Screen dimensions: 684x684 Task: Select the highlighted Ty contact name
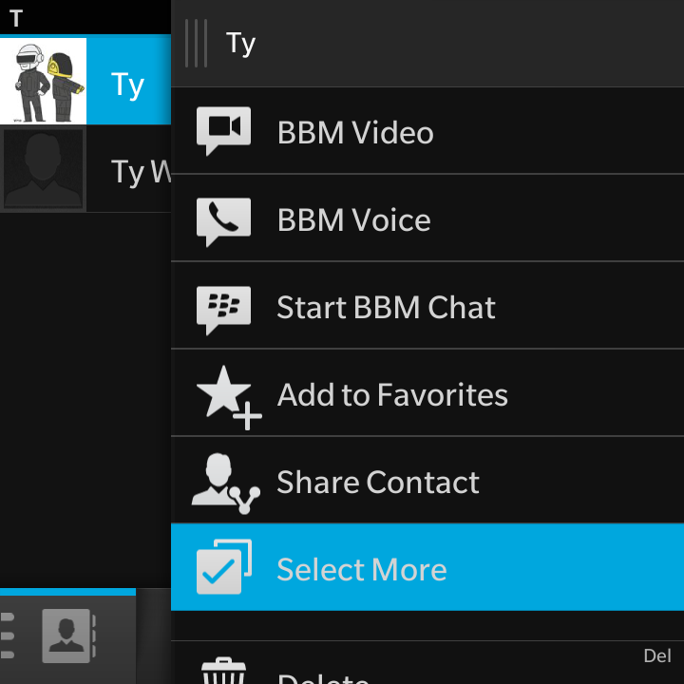[127, 85]
